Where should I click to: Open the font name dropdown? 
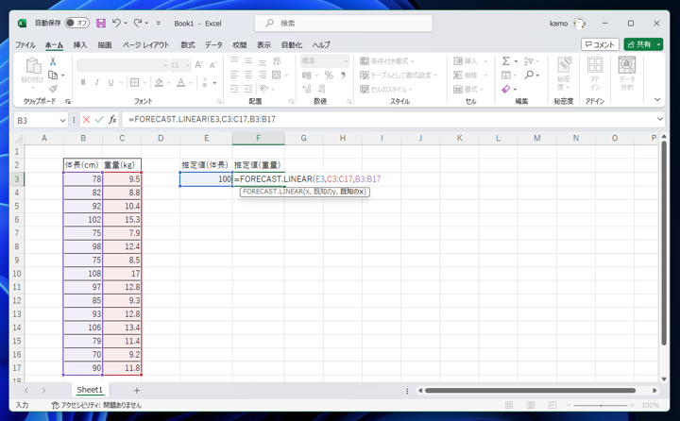click(164, 65)
